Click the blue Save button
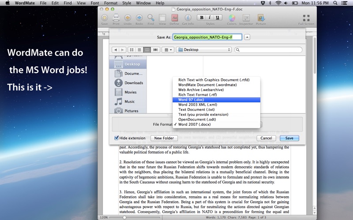The height and width of the screenshot is (220, 353). pos(289,138)
